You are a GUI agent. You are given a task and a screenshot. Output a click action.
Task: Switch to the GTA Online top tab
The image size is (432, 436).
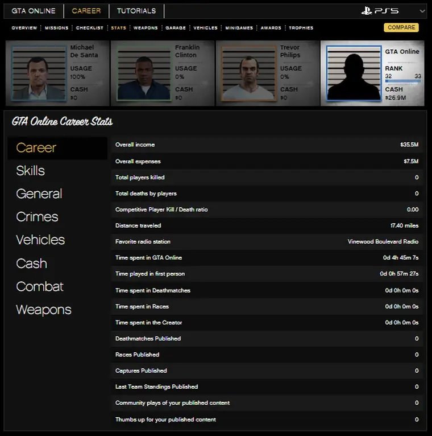pyautogui.click(x=34, y=11)
